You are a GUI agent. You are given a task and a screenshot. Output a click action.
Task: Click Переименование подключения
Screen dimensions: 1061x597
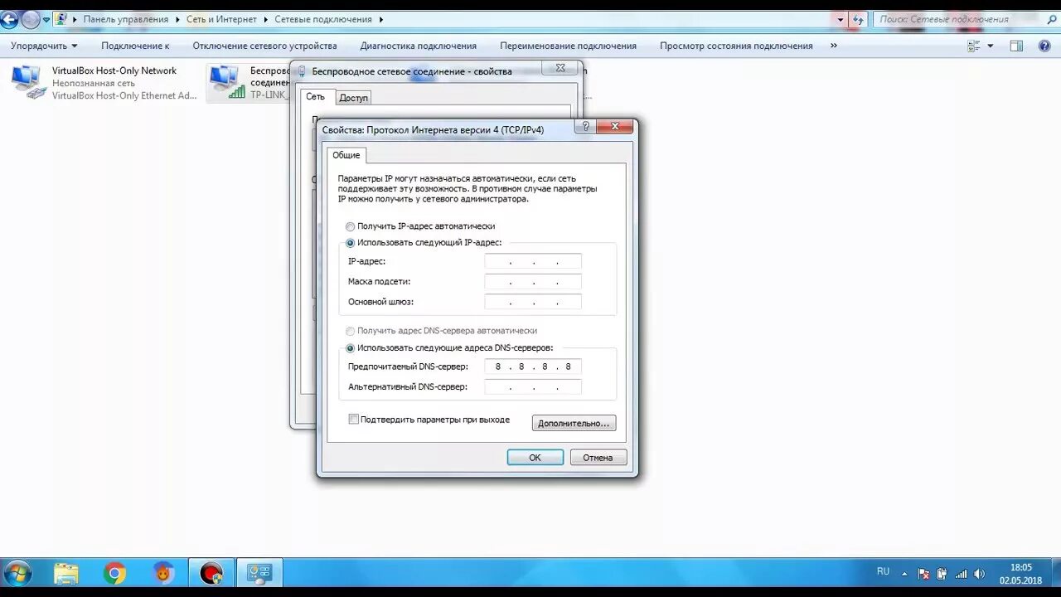[568, 46]
